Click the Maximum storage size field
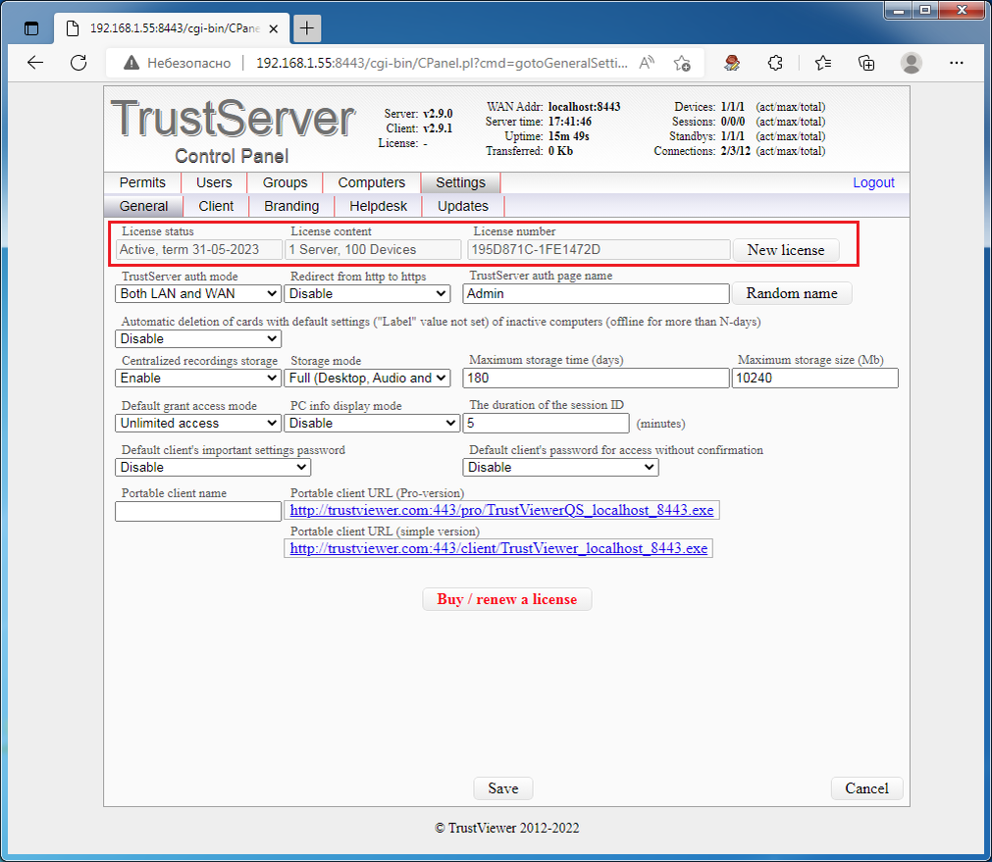This screenshot has height=862, width=992. tap(814, 379)
